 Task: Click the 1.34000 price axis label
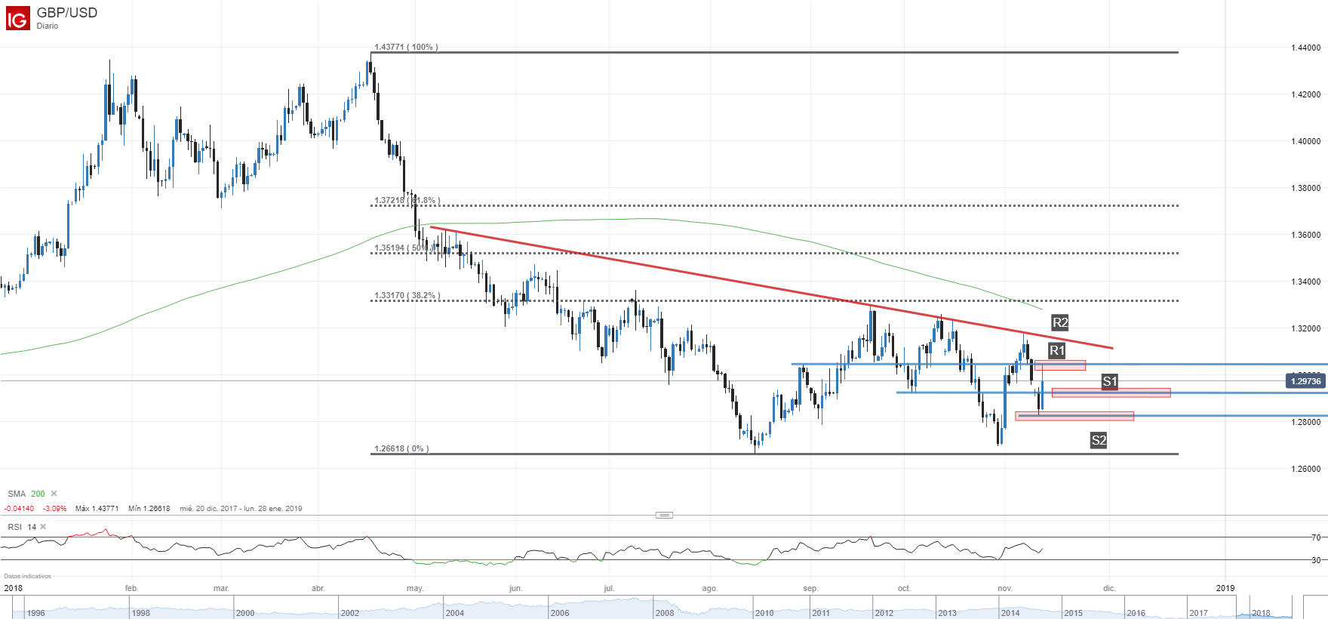click(x=1305, y=282)
